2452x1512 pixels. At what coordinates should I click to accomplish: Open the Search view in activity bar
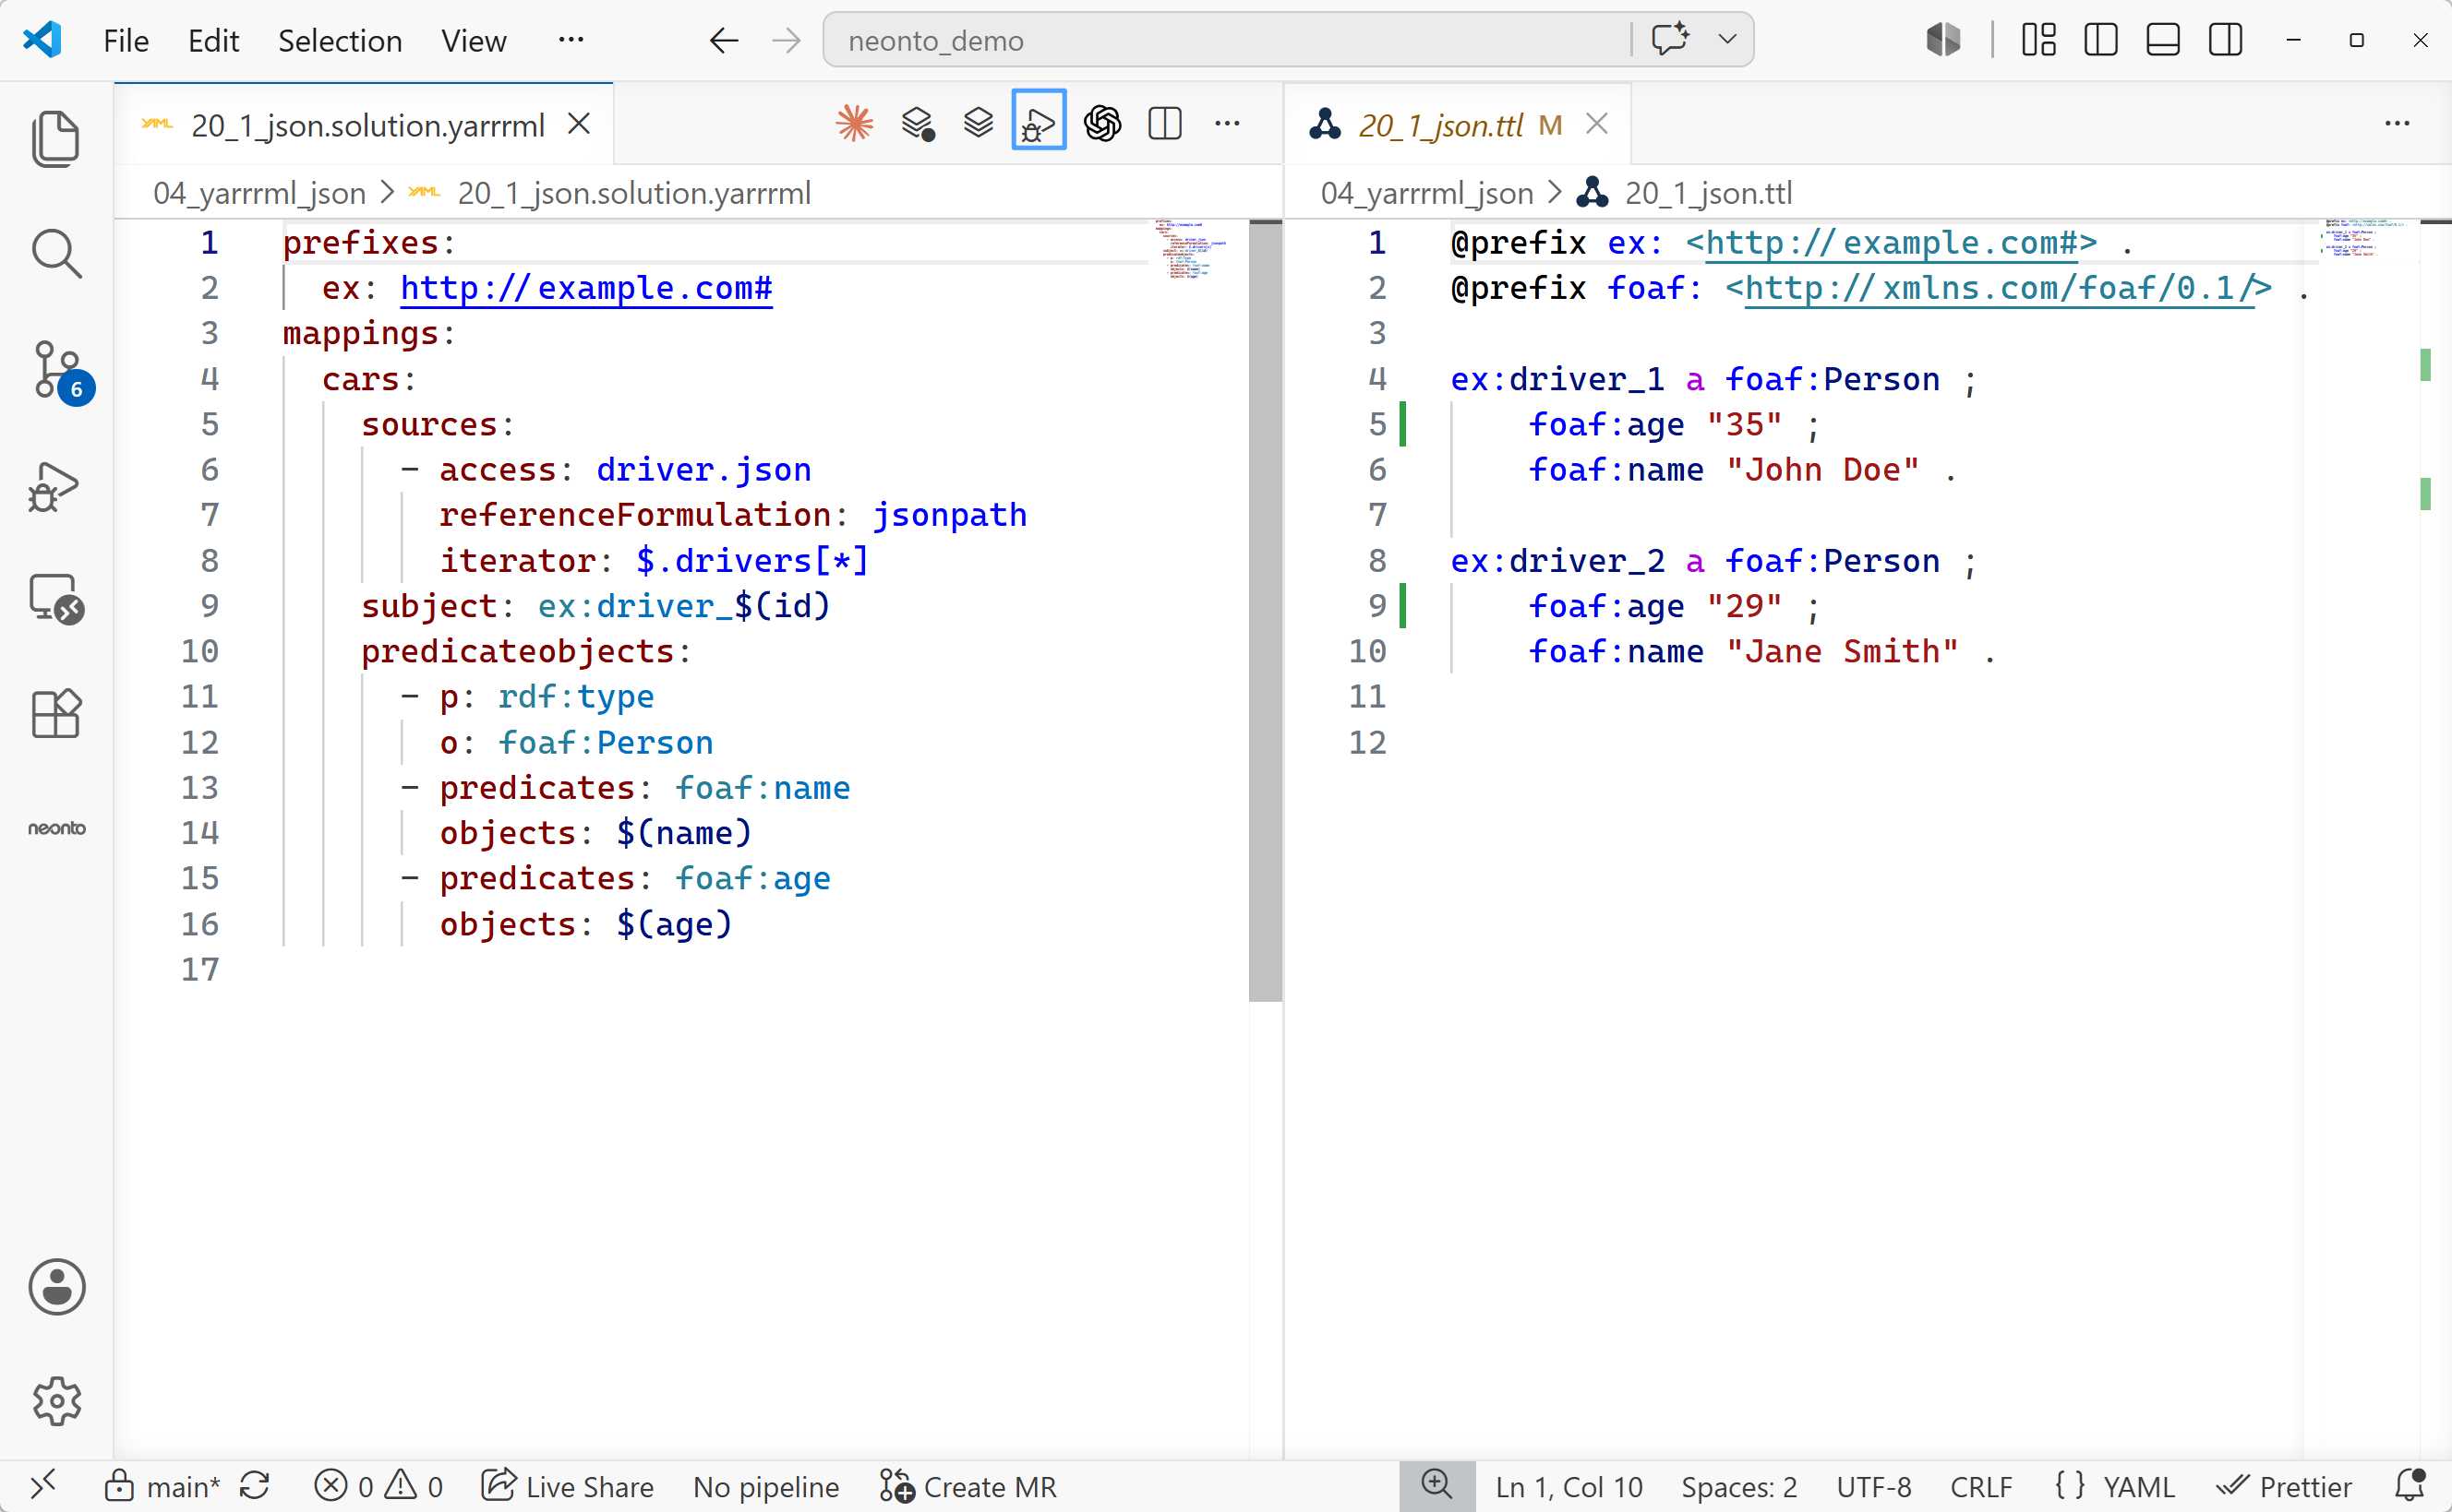tap(56, 254)
